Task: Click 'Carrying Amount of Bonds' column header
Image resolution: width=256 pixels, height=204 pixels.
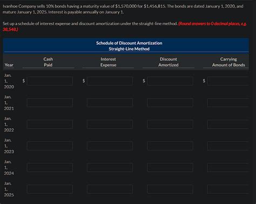Action: pos(228,62)
